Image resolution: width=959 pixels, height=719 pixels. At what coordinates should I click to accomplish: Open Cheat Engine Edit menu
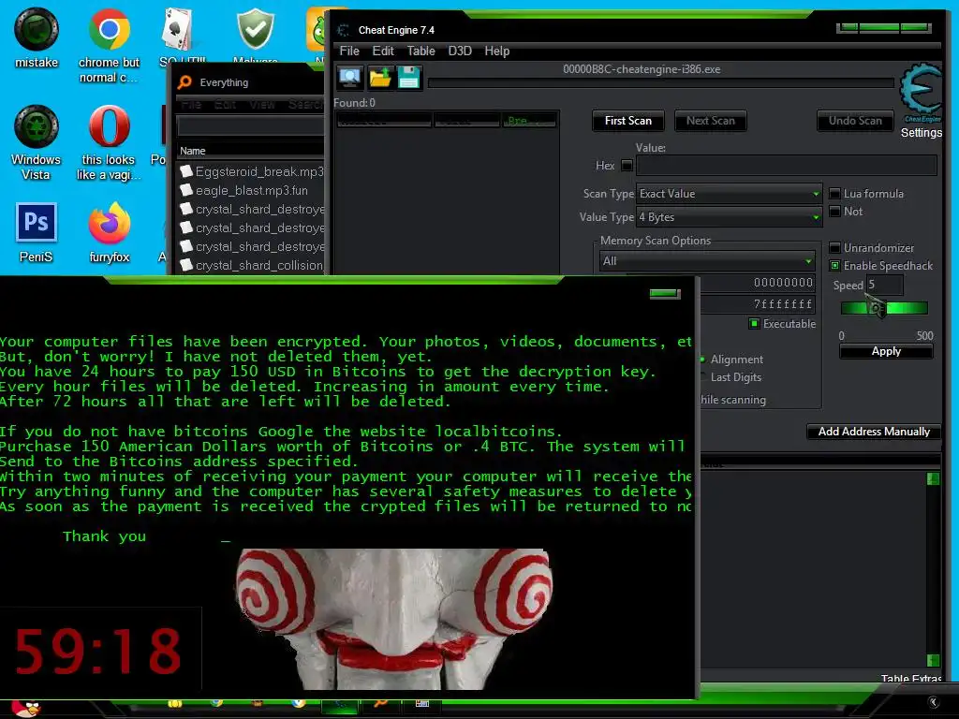383,51
